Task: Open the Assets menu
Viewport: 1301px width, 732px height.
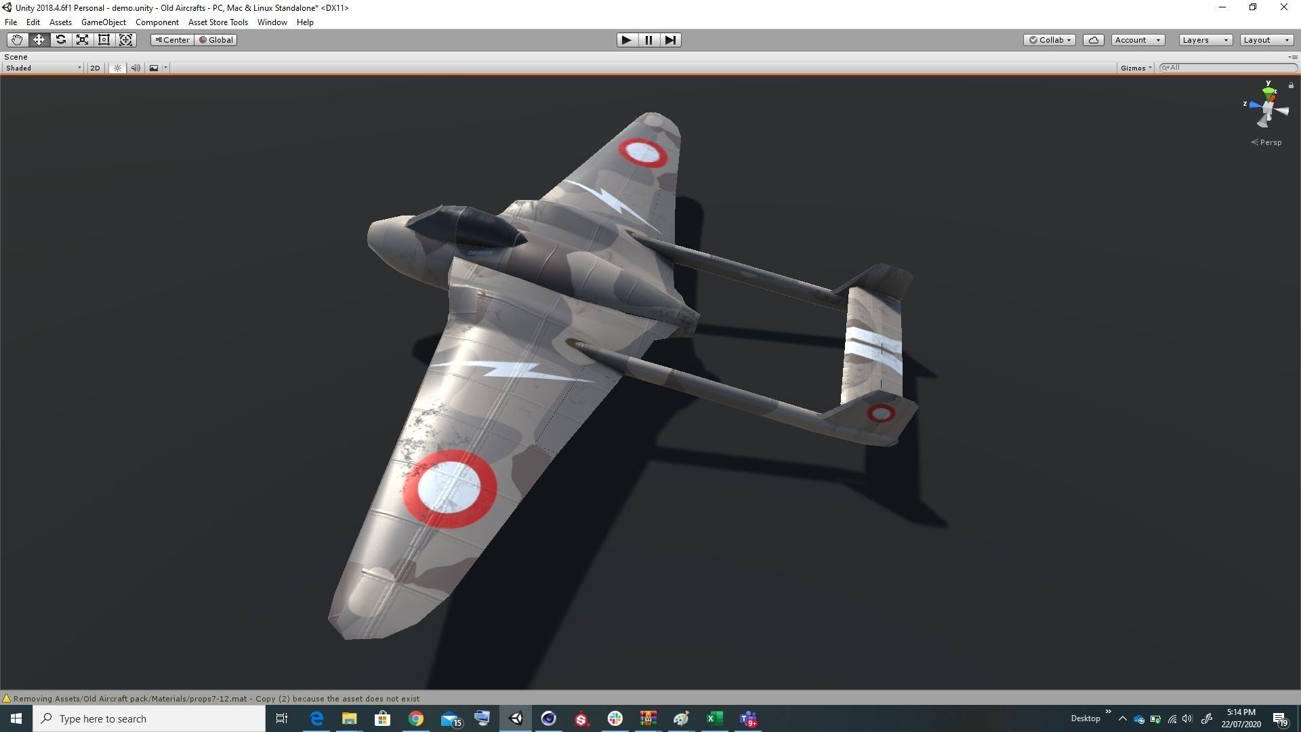Action: coord(60,22)
